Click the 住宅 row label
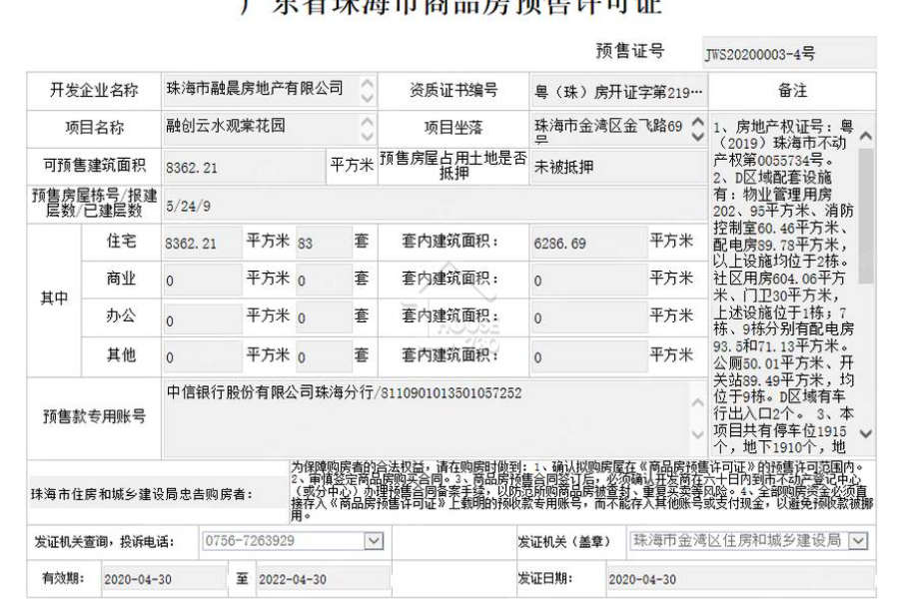This screenshot has width=899, height=599. pyautogui.click(x=121, y=241)
